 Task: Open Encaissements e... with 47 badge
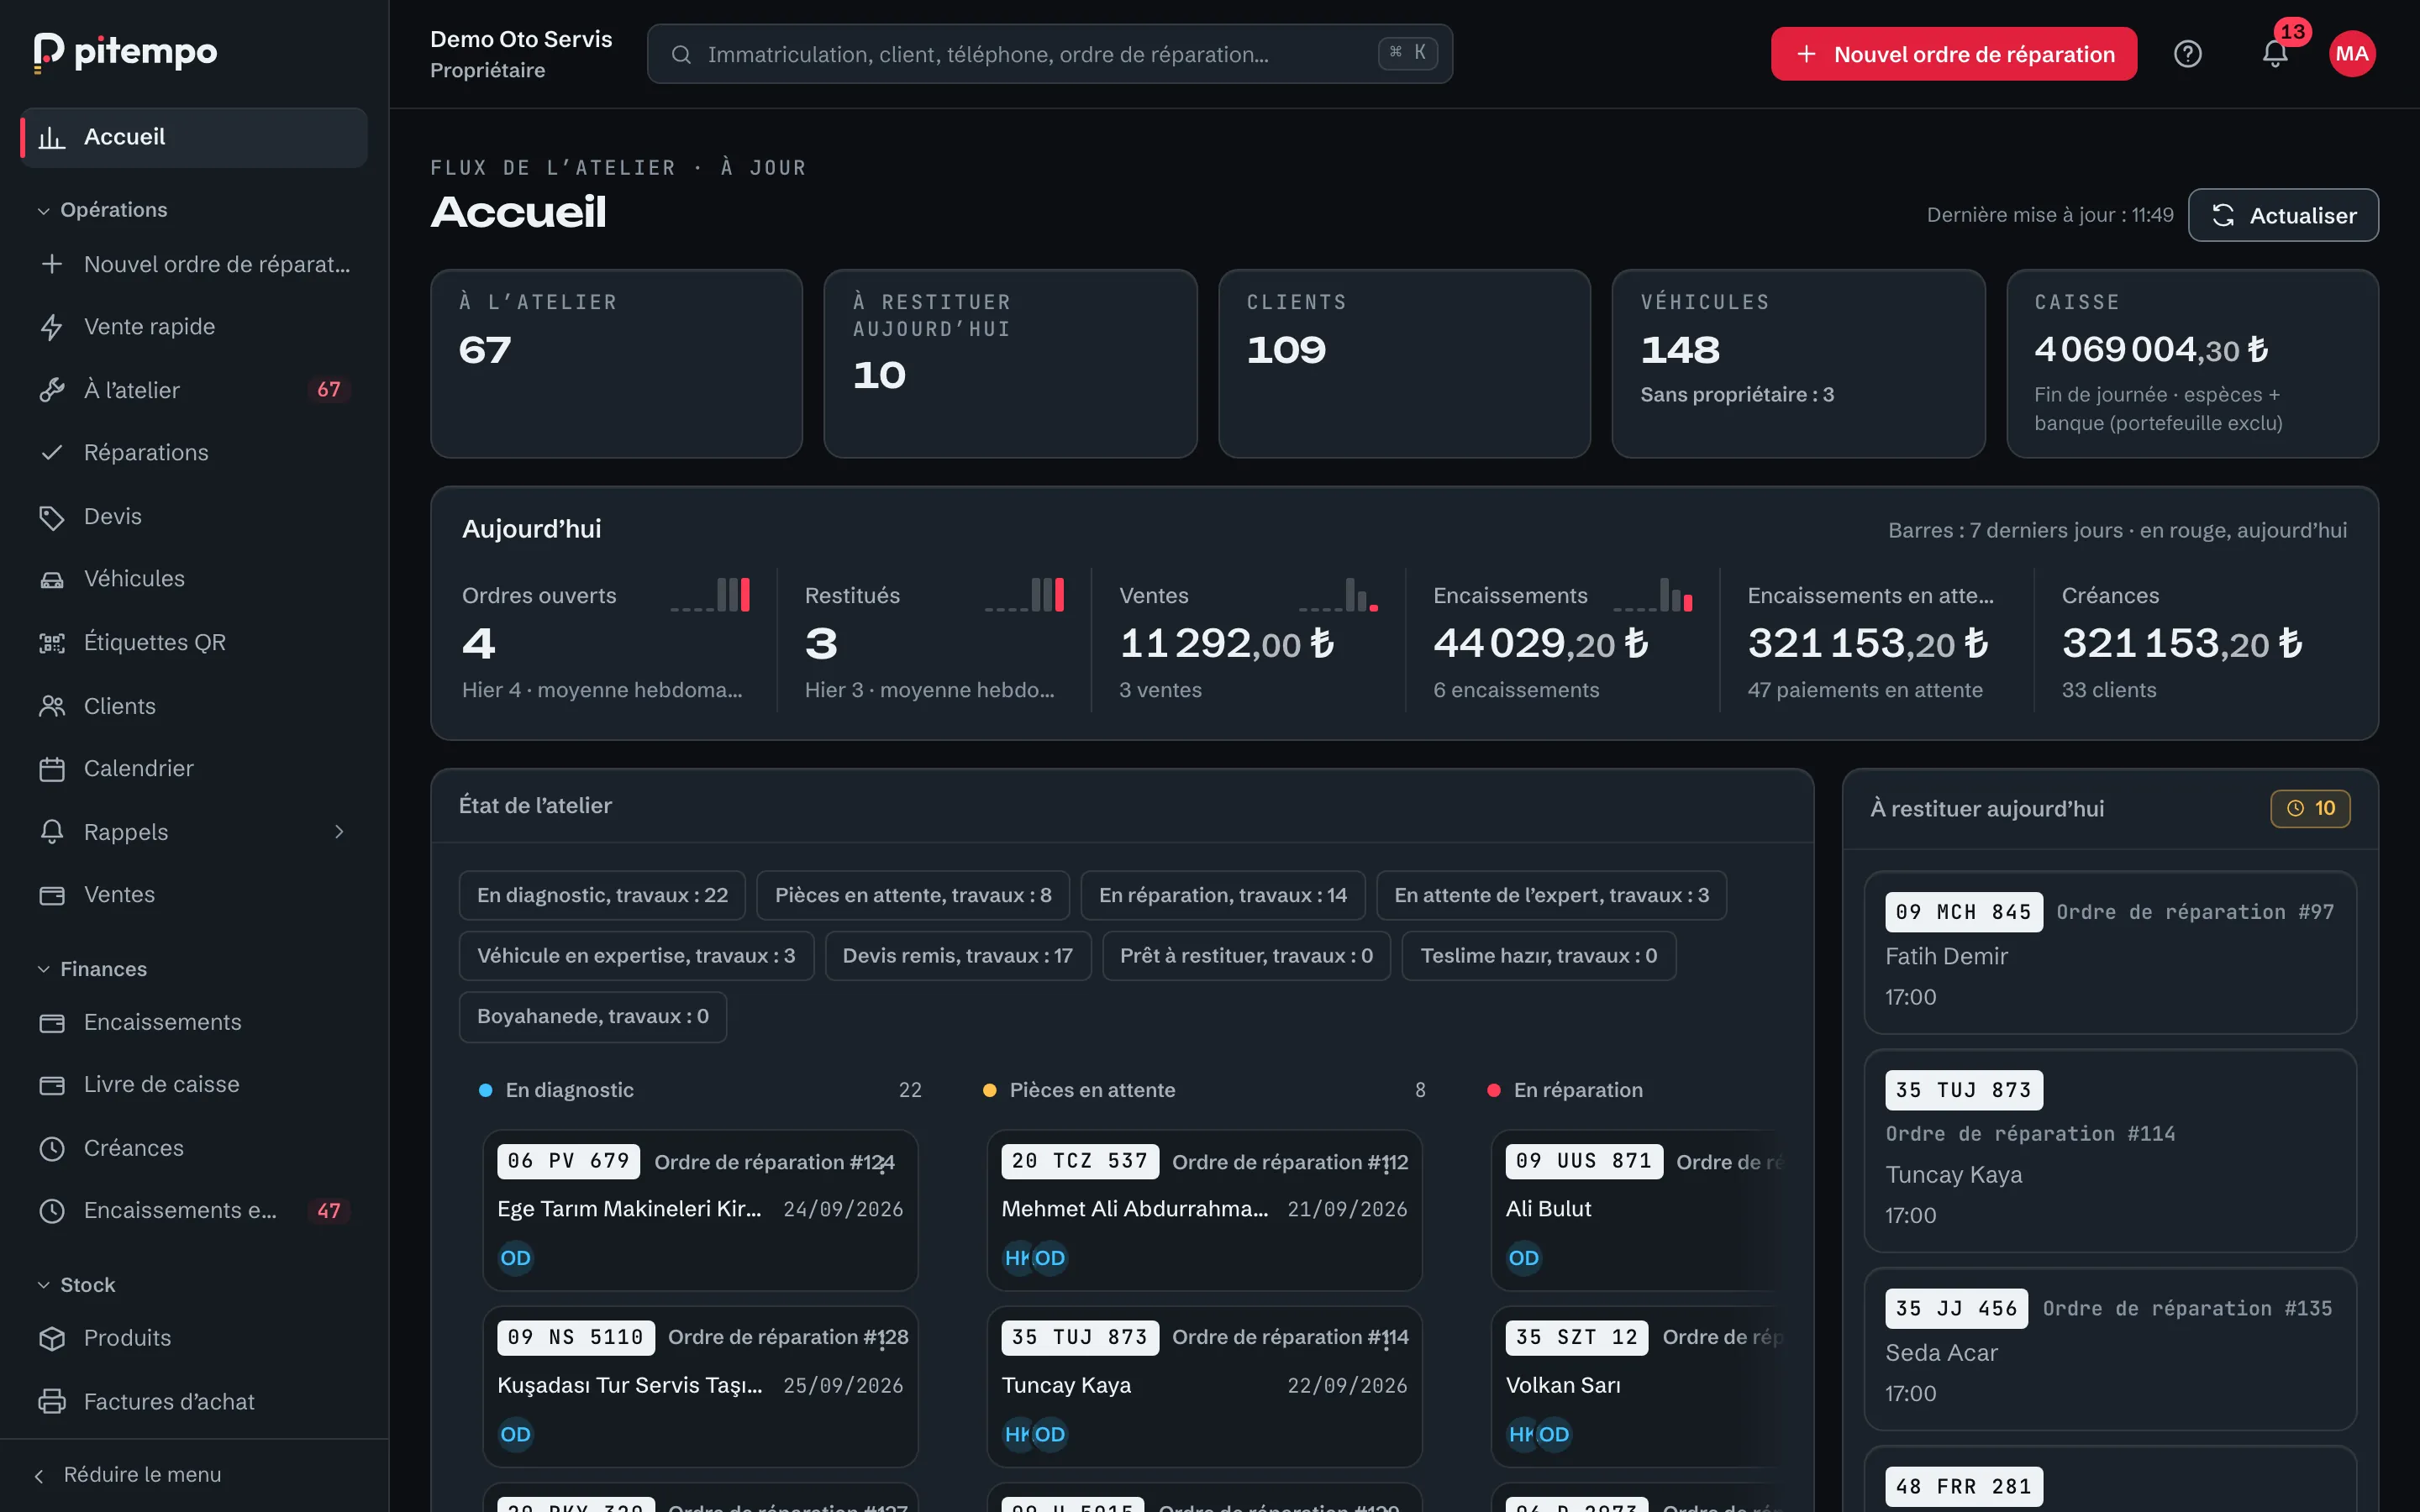[x=194, y=1211]
